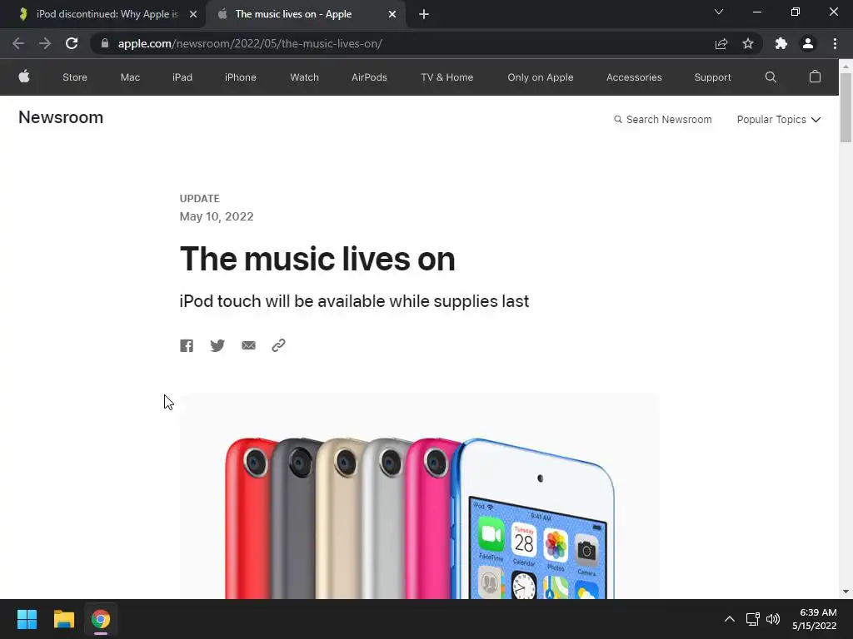Viewport: 853px width, 639px height.
Task: Close the iPod discontinued tab
Action: [x=193, y=14]
